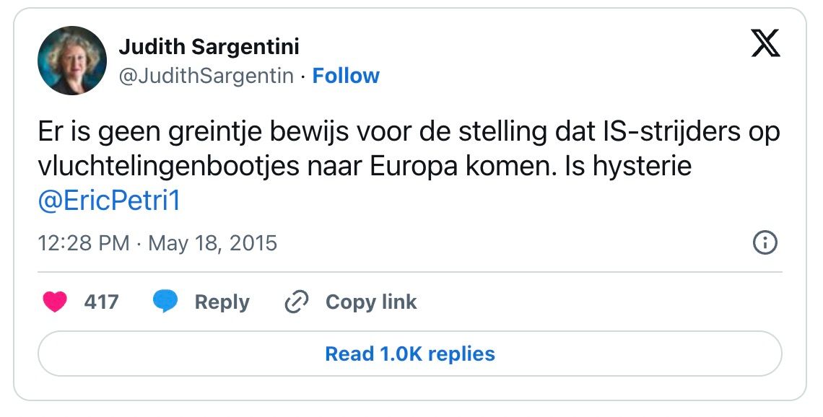Open Judith Sargentini's profile photo
This screenshot has width=823, height=417.
tap(72, 61)
